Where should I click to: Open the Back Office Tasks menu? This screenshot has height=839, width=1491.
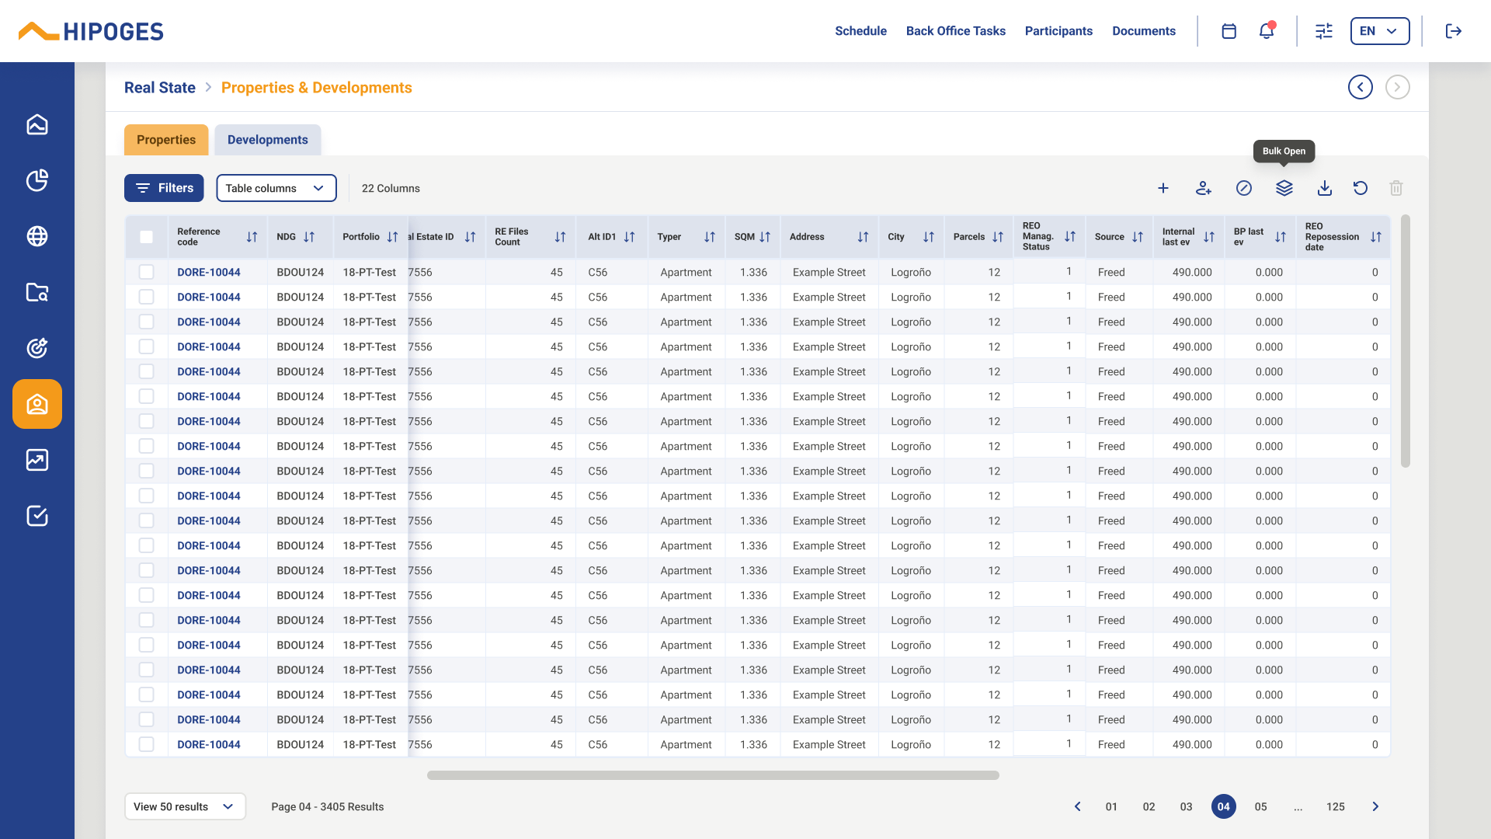[955, 31]
